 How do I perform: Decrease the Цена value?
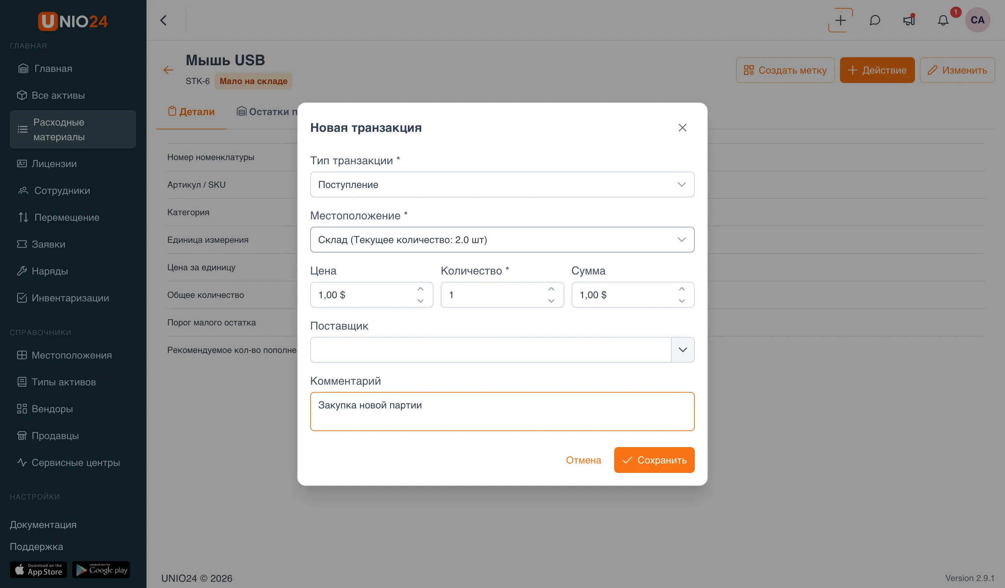coord(420,301)
